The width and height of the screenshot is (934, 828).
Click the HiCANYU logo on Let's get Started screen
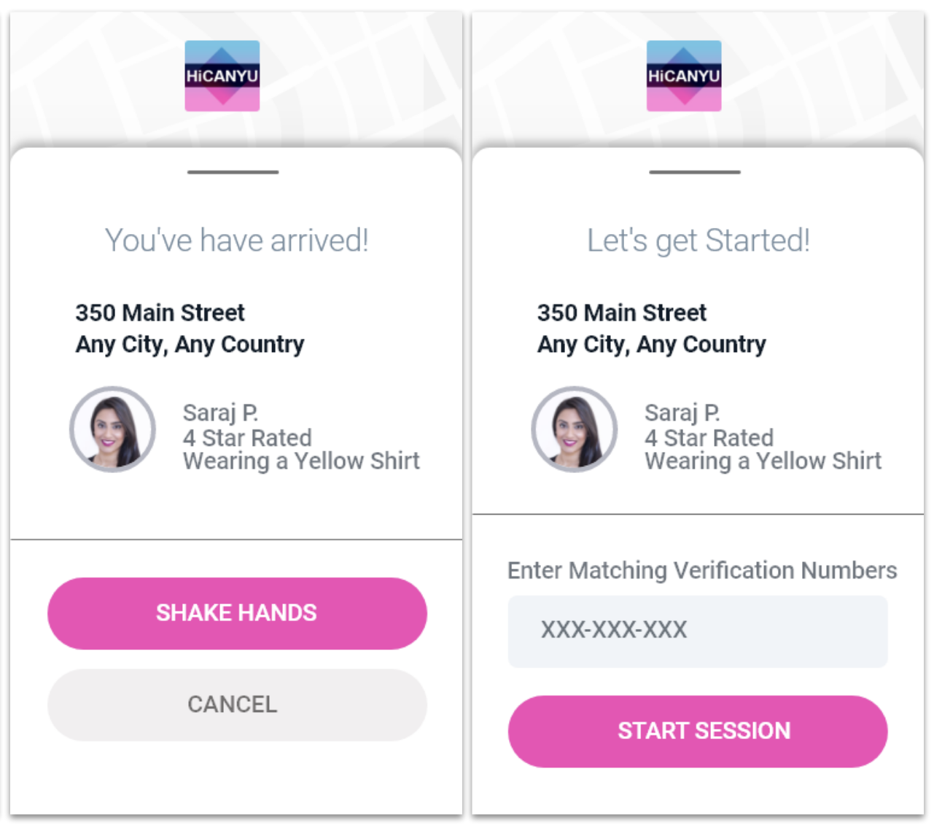tap(684, 76)
